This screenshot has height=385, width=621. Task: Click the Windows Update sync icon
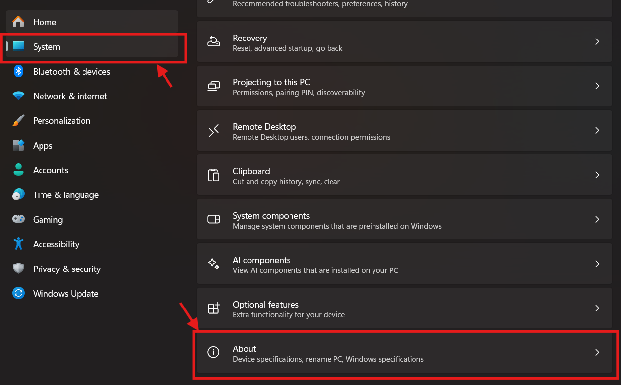(18, 294)
